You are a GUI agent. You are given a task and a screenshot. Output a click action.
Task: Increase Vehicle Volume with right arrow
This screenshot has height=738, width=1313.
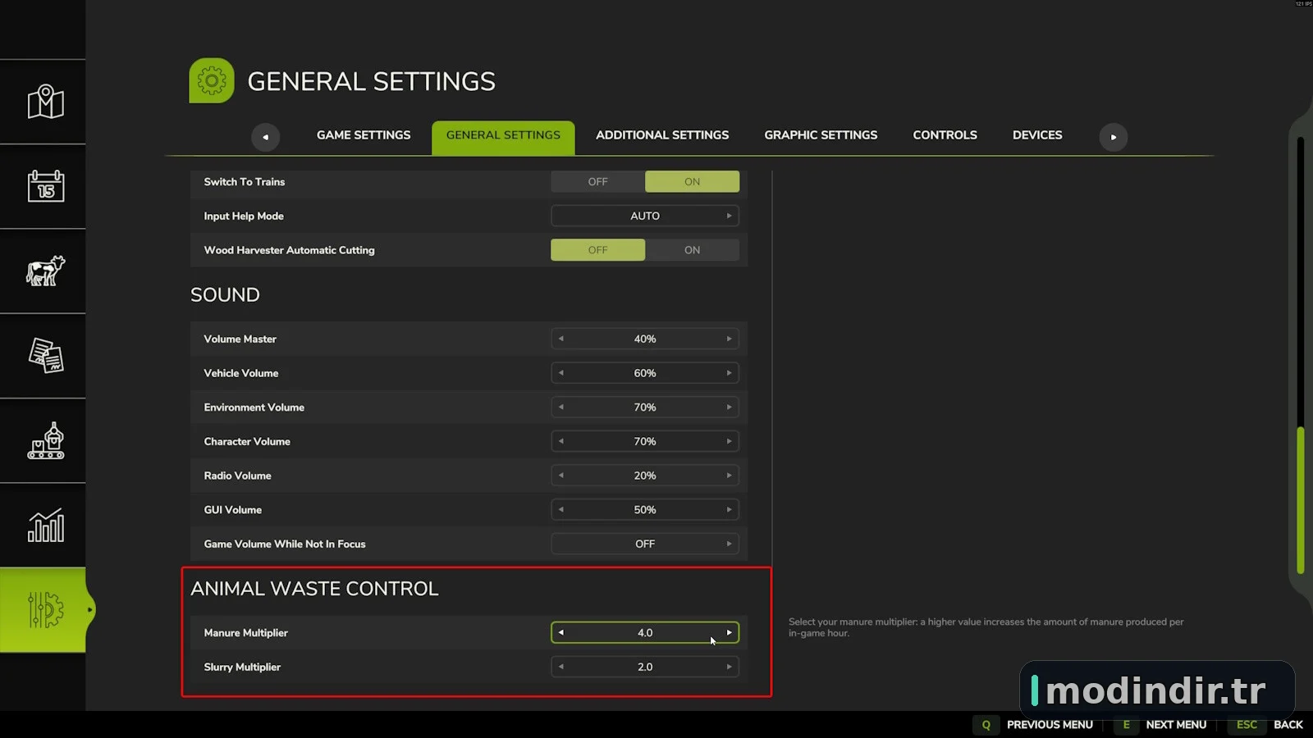tap(729, 373)
